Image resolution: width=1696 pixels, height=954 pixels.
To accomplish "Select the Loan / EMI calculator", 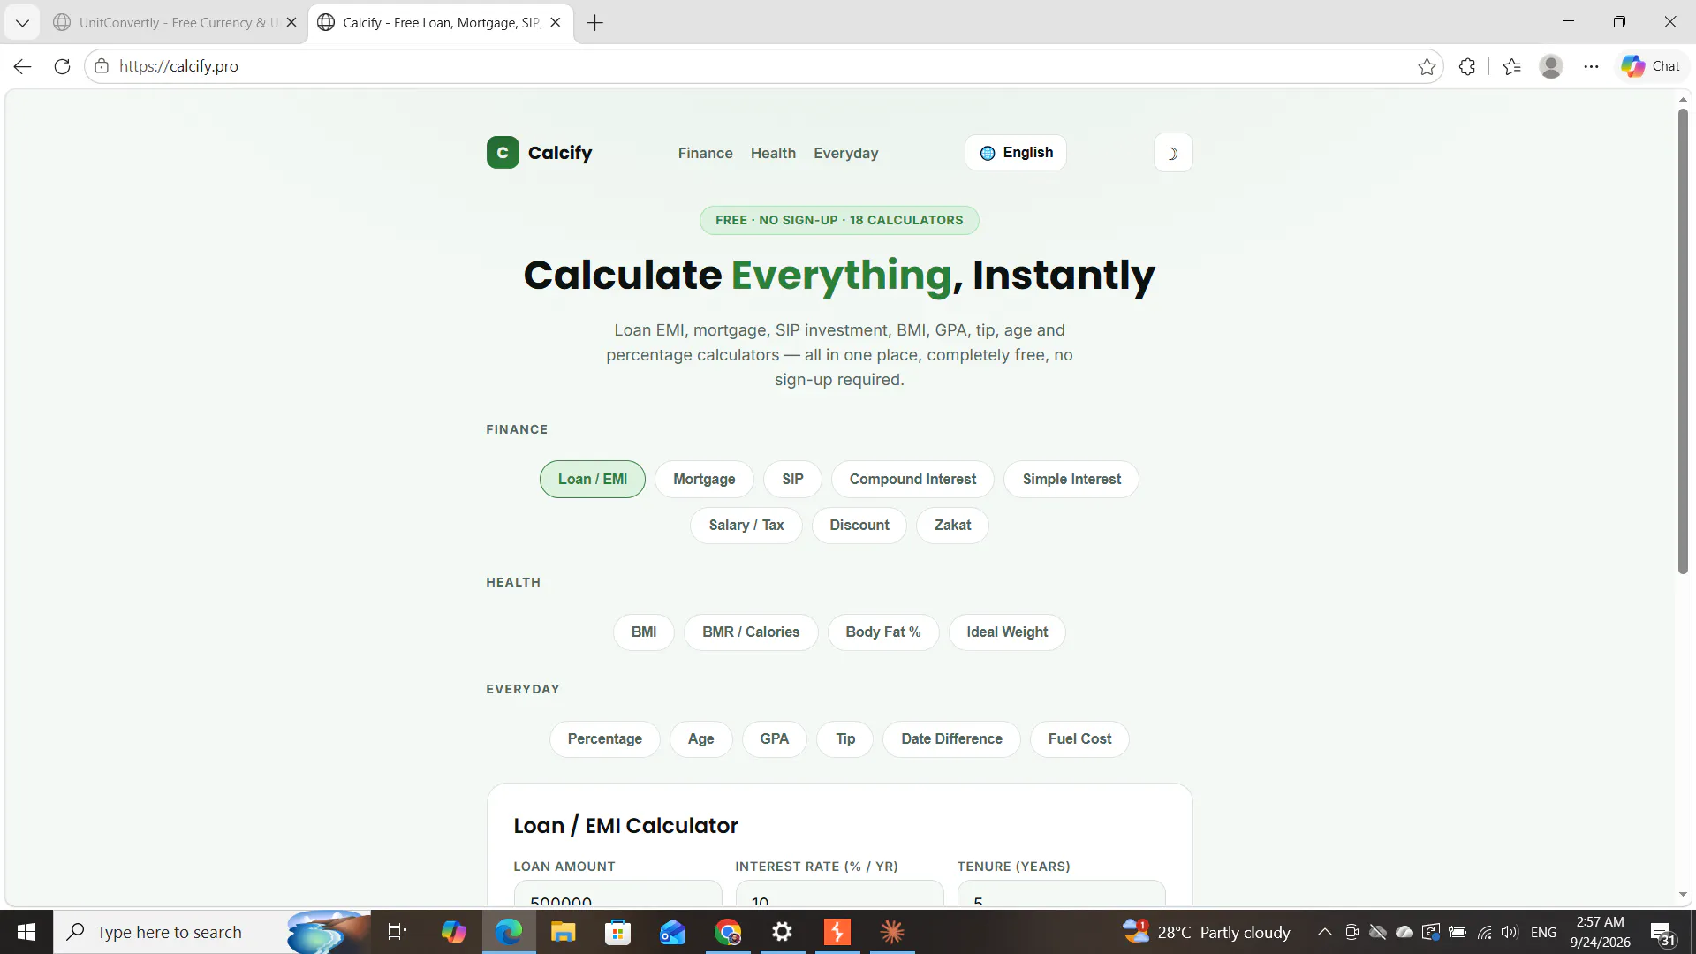I will [x=592, y=479].
